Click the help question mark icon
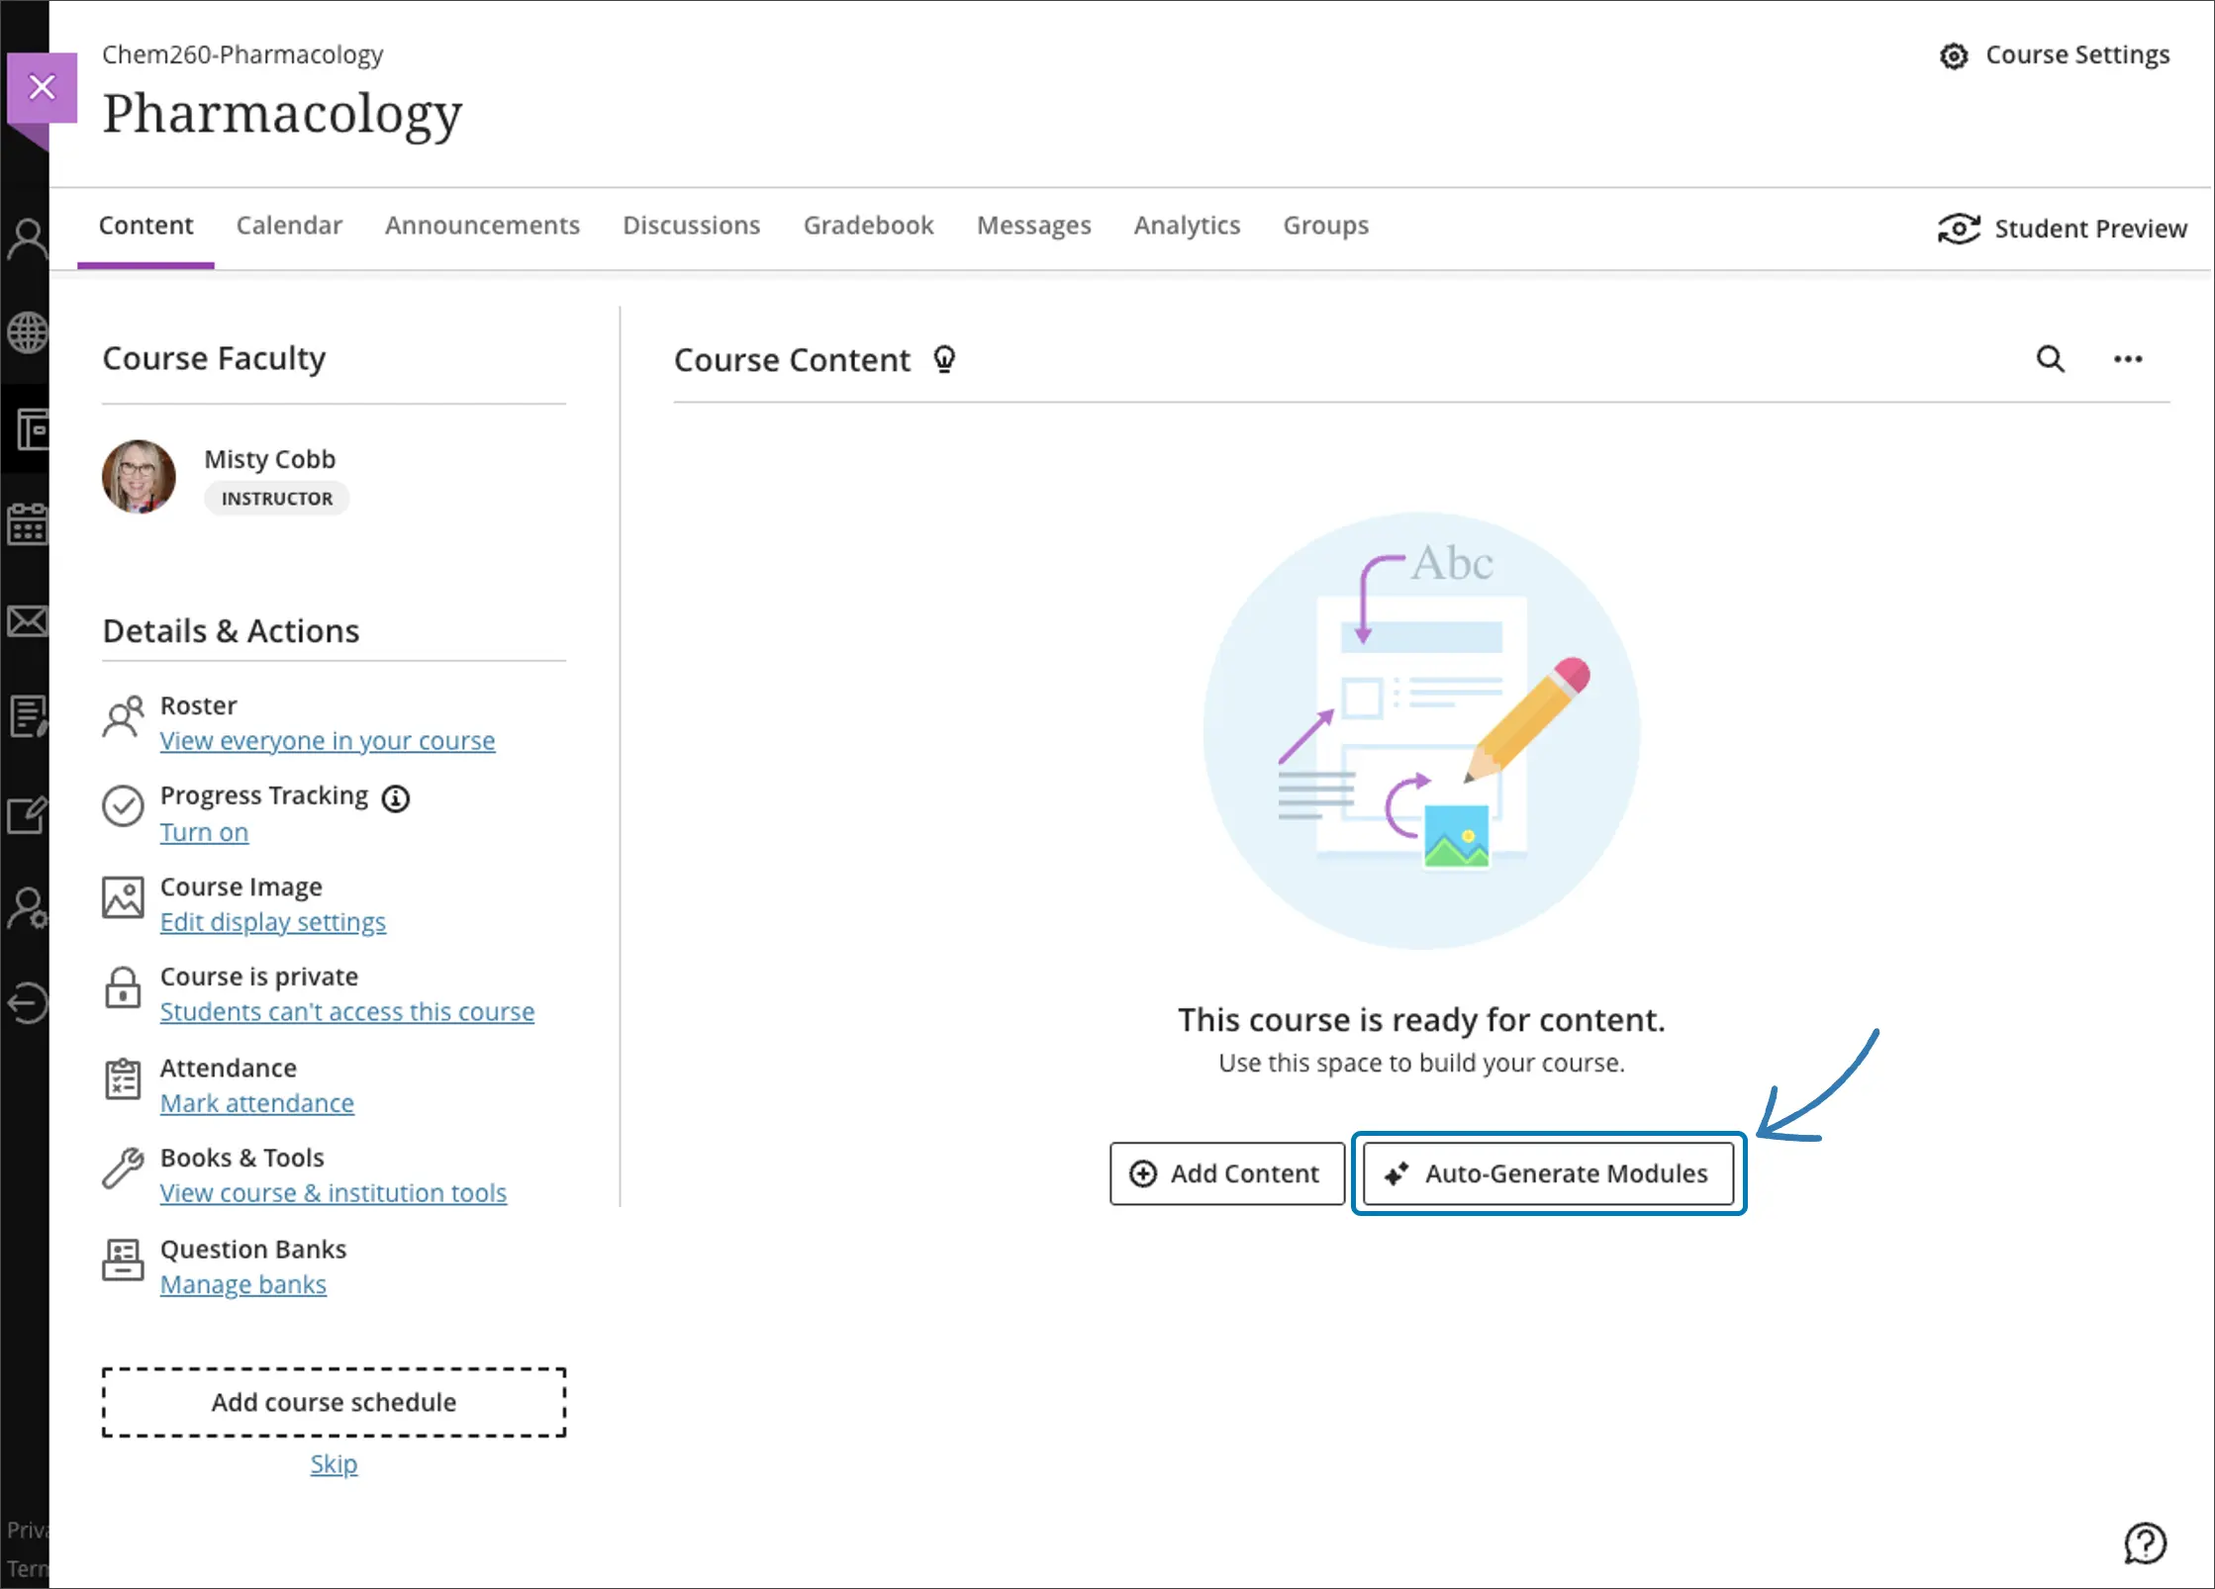The height and width of the screenshot is (1589, 2215). click(x=2145, y=1542)
